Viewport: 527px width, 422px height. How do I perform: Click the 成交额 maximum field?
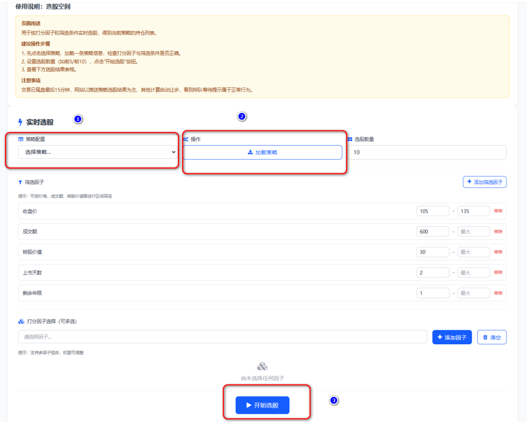[x=473, y=232]
